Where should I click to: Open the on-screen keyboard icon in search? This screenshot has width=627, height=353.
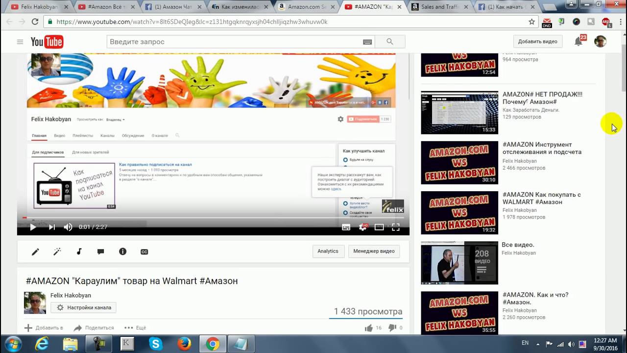(x=367, y=42)
